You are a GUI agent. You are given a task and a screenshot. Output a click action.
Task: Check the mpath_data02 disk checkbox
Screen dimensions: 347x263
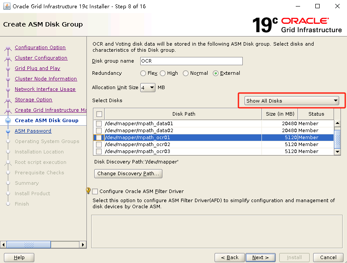coord(99,130)
